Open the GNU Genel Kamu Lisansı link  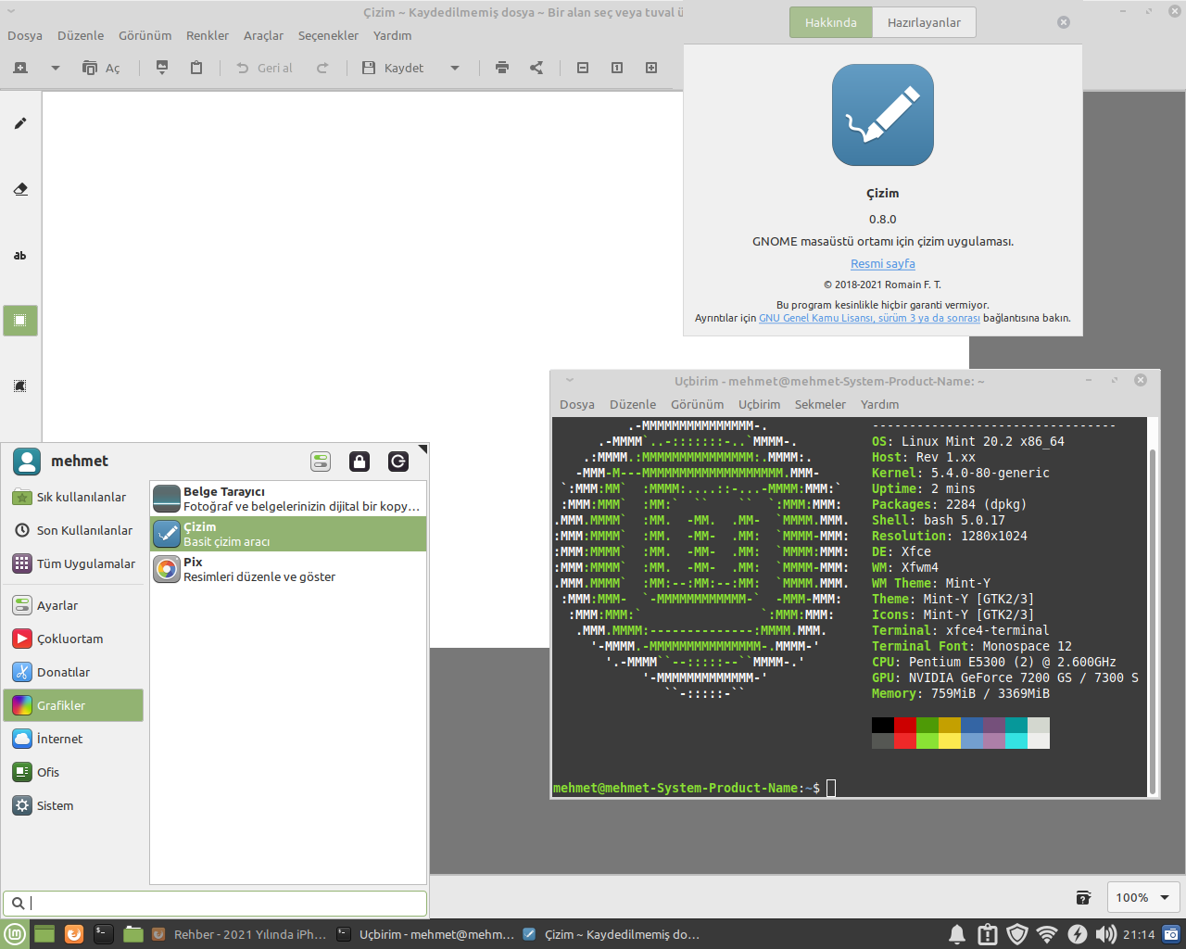[869, 318]
